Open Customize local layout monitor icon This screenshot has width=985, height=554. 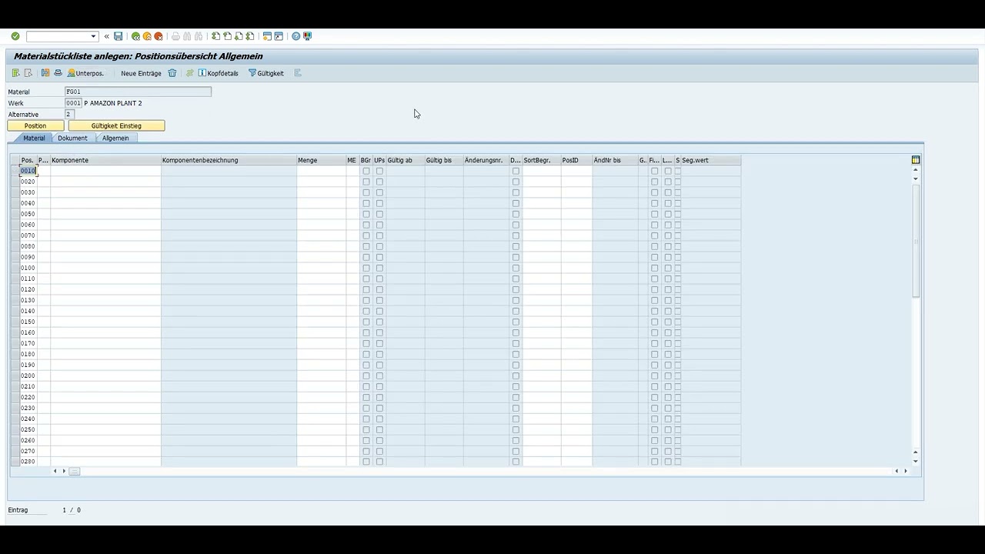pyautogui.click(x=307, y=36)
